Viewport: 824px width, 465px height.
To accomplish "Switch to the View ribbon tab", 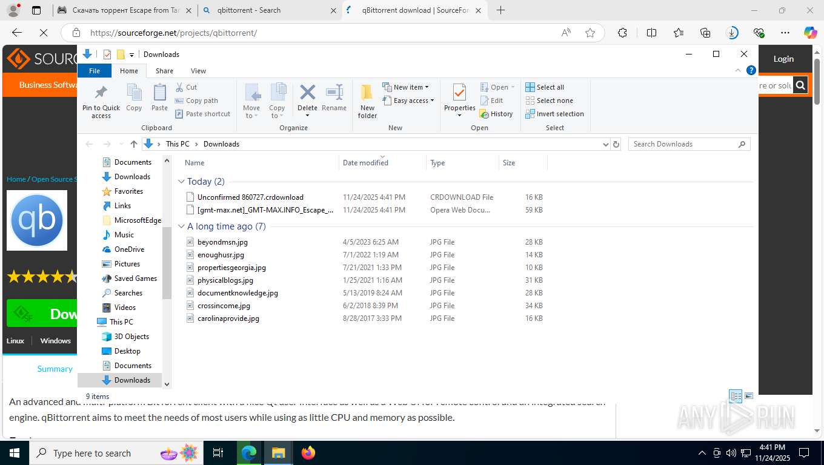I will click(x=198, y=71).
